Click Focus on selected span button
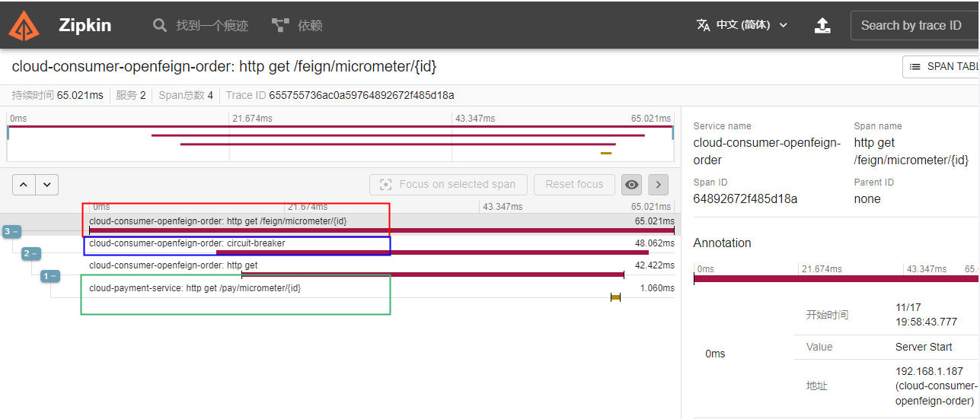The image size is (980, 419). (449, 184)
